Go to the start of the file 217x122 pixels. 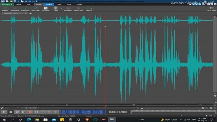(x=37, y=112)
